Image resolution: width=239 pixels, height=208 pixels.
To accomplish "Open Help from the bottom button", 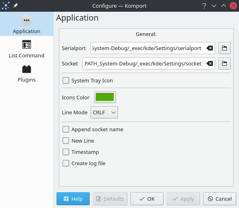I will (x=73, y=199).
